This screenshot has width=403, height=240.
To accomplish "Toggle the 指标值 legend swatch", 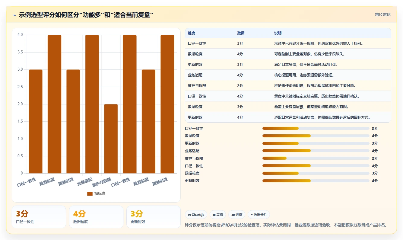I will [x=90, y=194].
